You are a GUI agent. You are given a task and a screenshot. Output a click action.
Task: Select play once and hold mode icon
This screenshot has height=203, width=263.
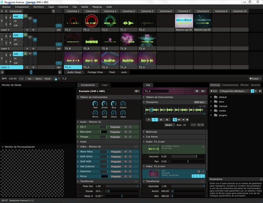point(187,120)
